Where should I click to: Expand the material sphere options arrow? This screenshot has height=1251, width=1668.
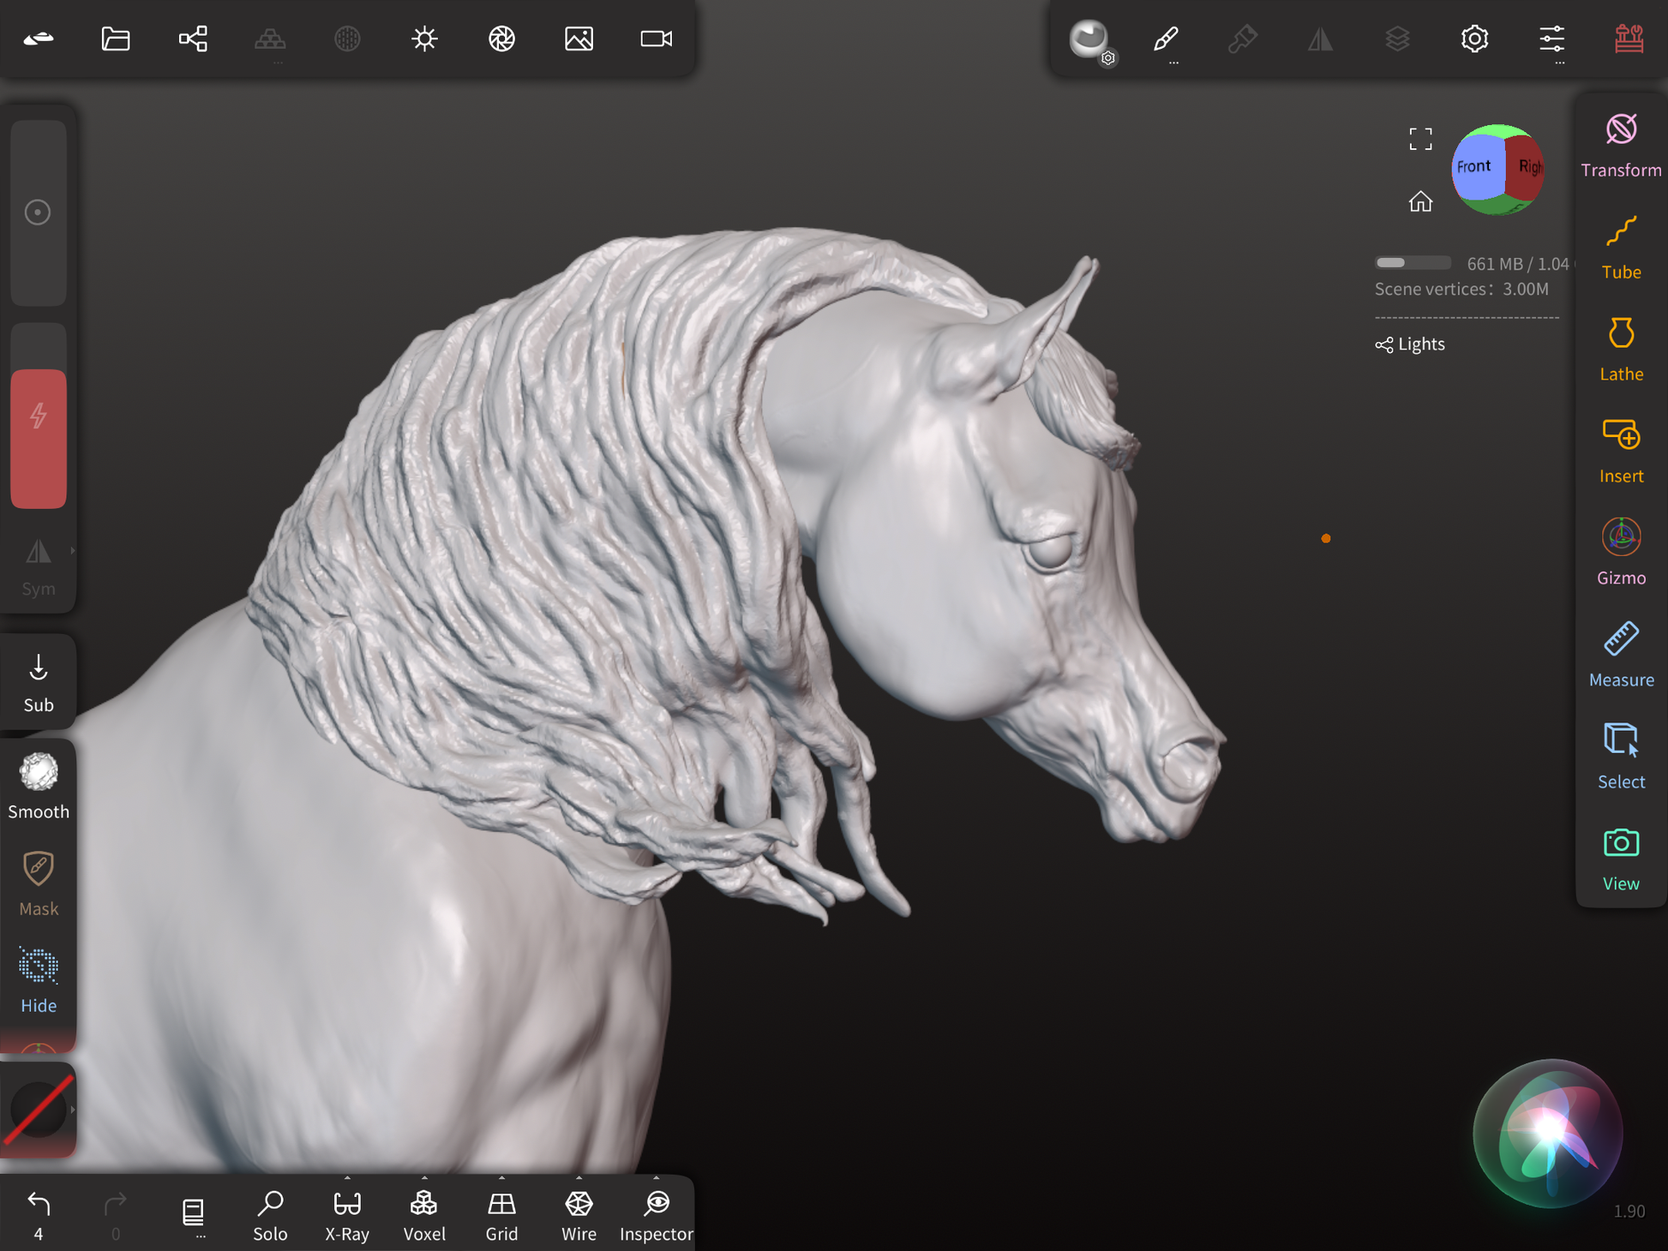click(73, 1110)
